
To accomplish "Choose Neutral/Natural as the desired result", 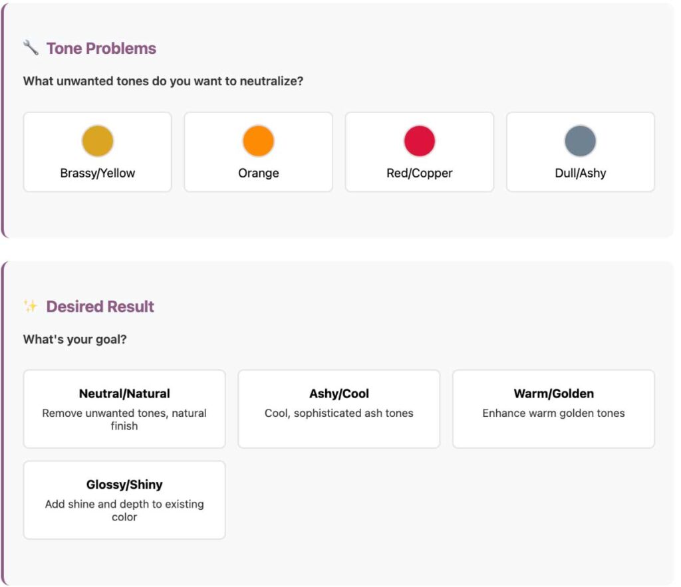I will [124, 409].
